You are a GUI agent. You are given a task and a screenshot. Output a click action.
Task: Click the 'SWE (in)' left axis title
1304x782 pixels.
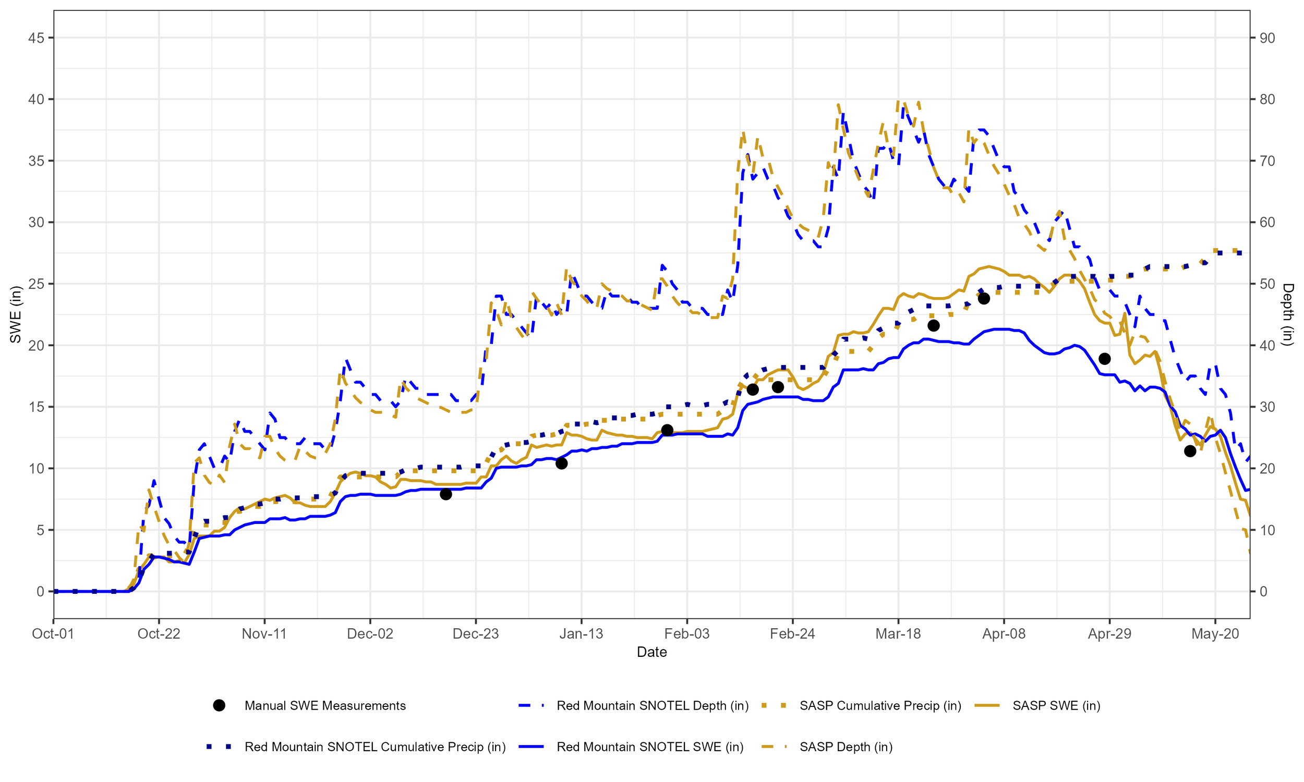16,314
